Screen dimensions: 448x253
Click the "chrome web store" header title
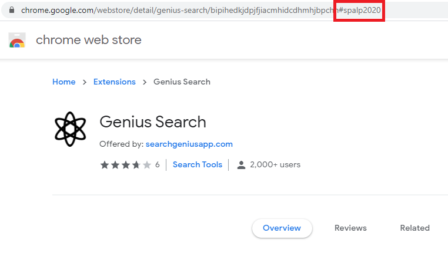click(89, 40)
